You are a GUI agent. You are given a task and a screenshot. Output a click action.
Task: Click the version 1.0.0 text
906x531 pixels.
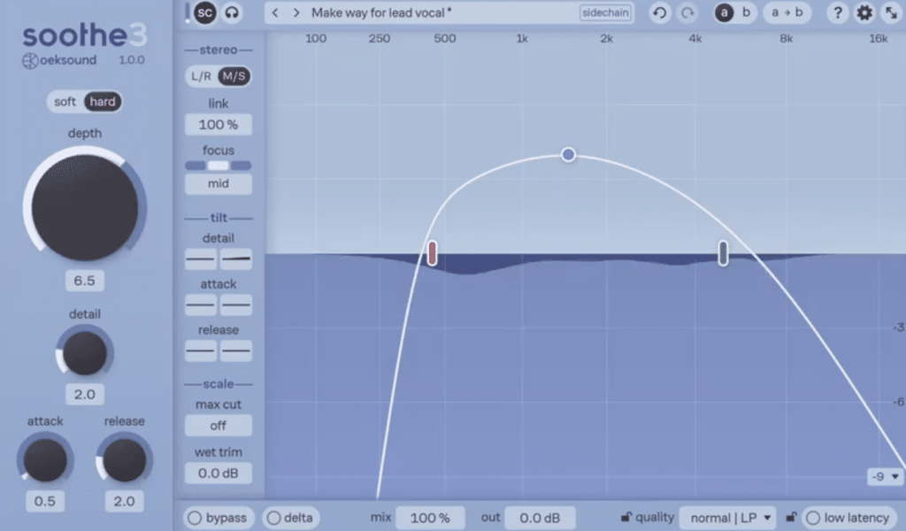pyautogui.click(x=132, y=60)
